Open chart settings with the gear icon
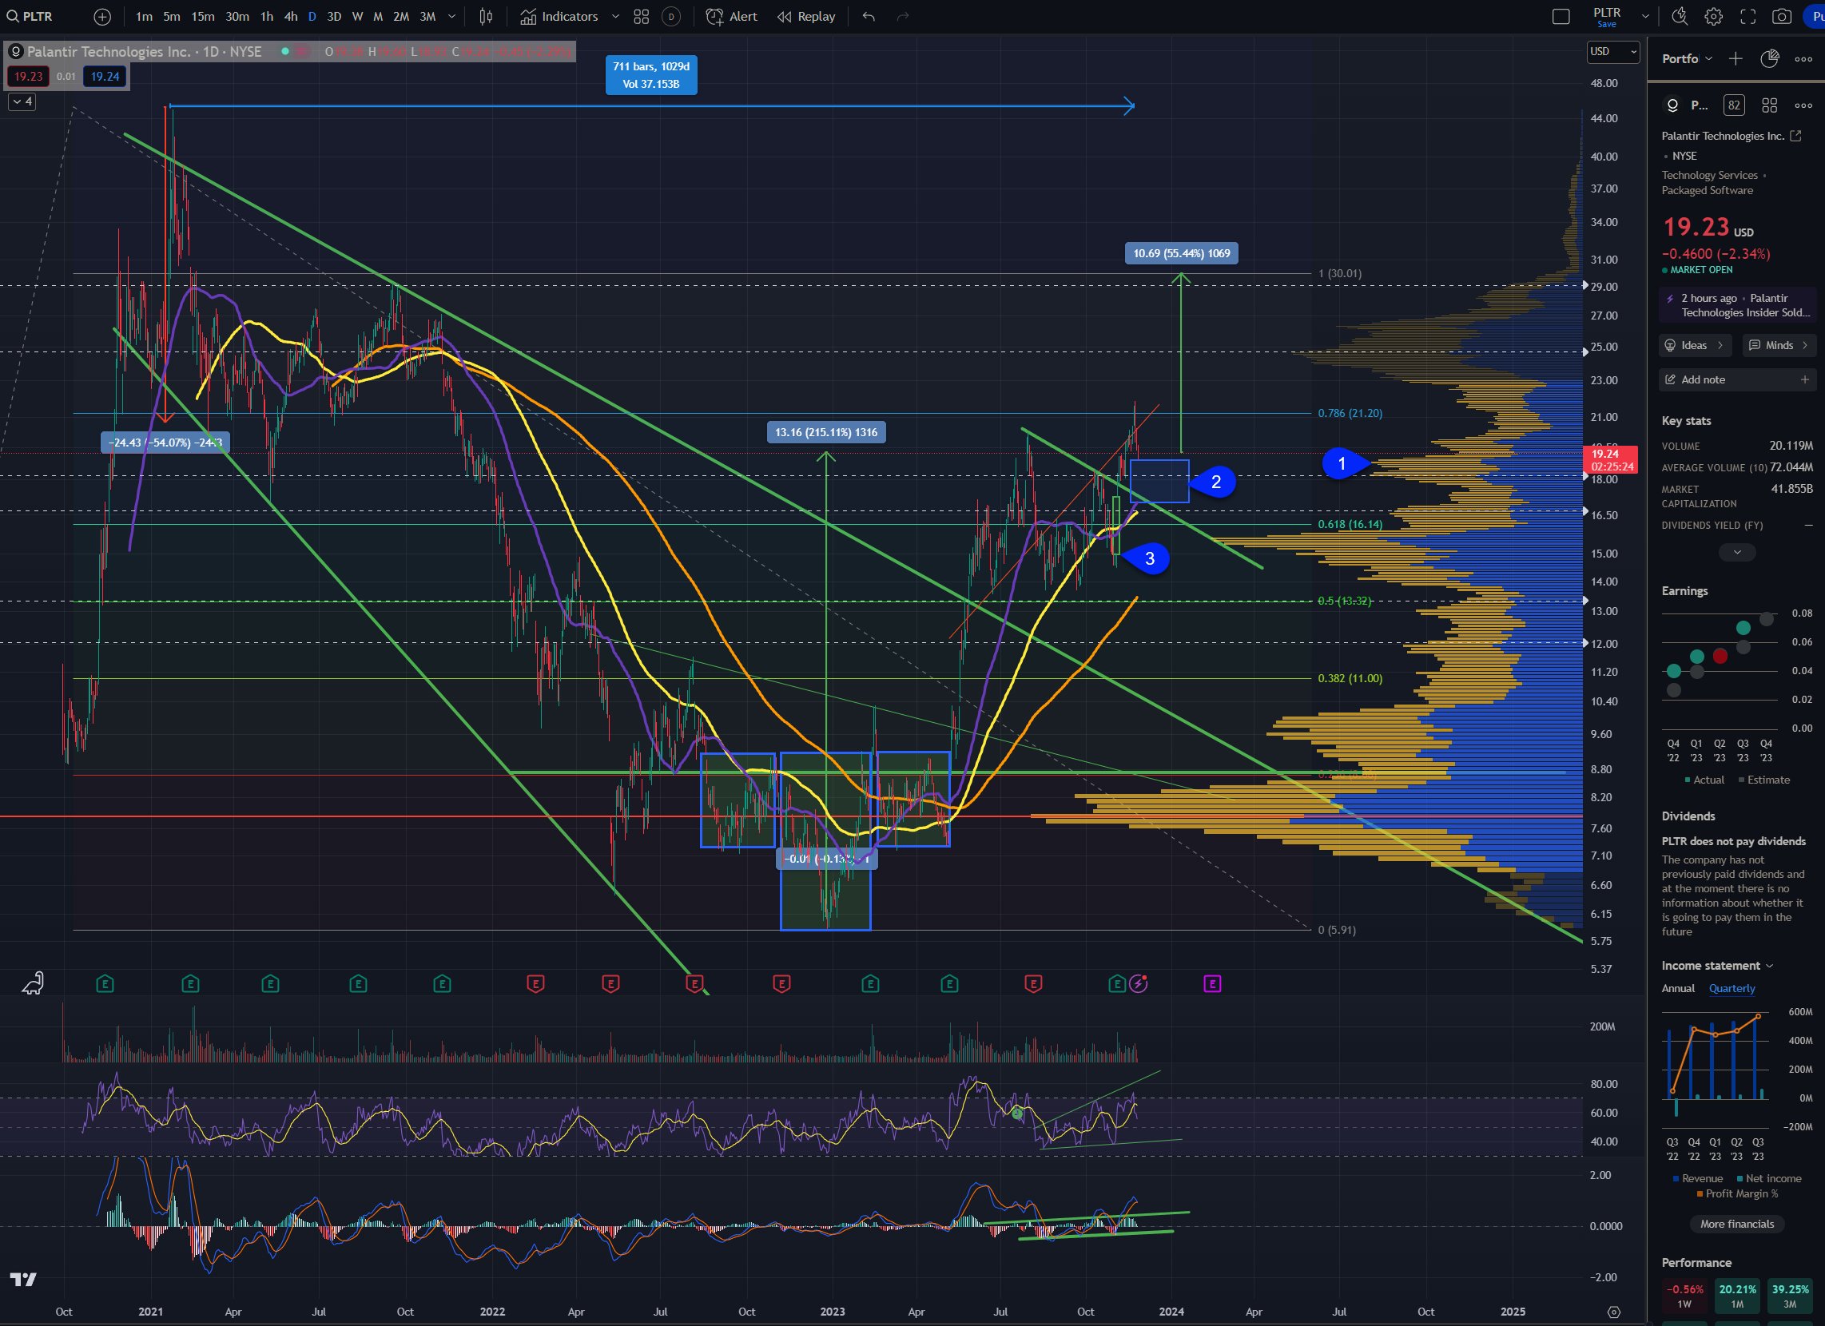The width and height of the screenshot is (1825, 1326). click(1713, 16)
